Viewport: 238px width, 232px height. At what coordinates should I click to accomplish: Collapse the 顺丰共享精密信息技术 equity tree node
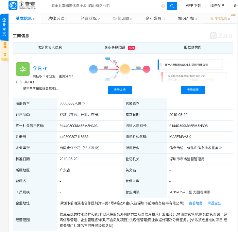point(161,65)
